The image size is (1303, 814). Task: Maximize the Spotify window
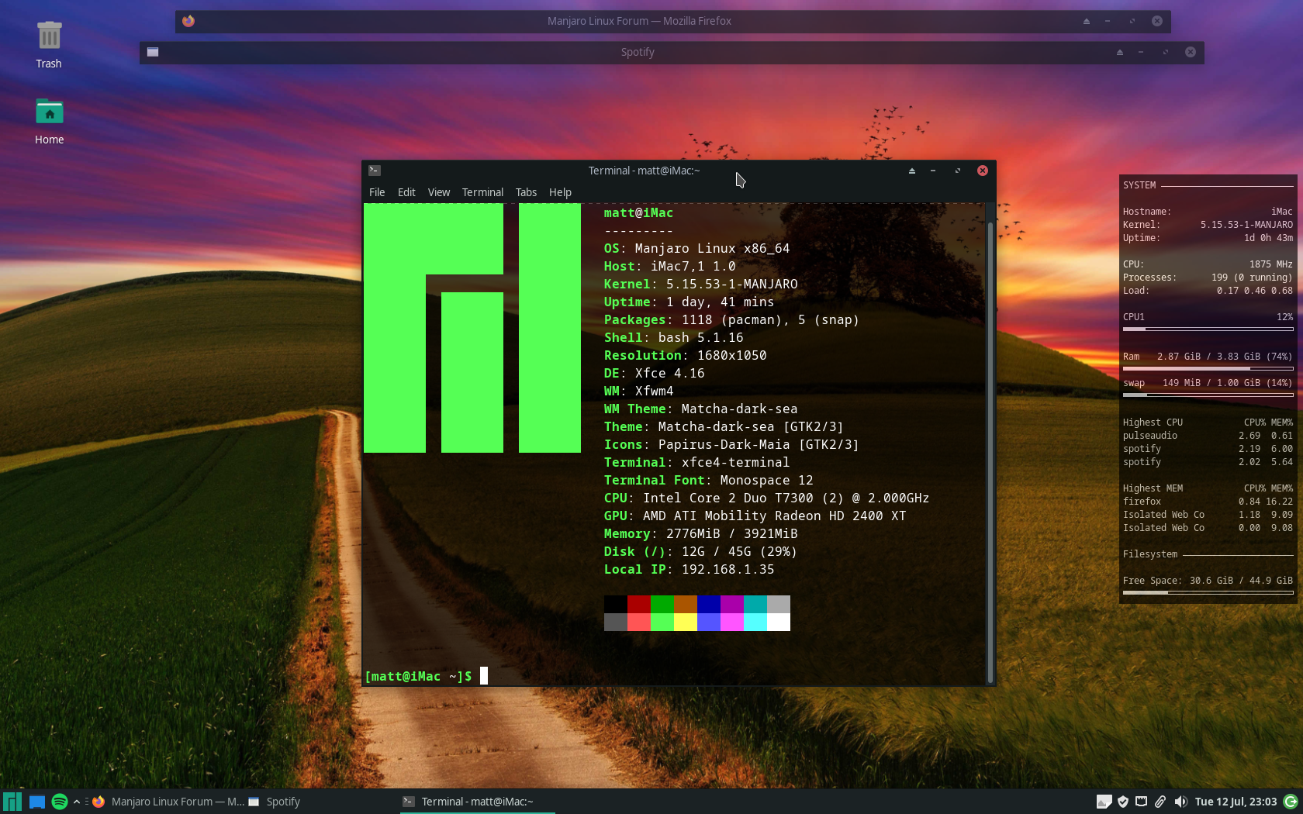click(x=1166, y=52)
